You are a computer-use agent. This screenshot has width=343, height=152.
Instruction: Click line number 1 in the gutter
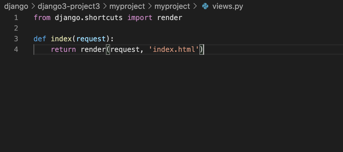coord(16,17)
